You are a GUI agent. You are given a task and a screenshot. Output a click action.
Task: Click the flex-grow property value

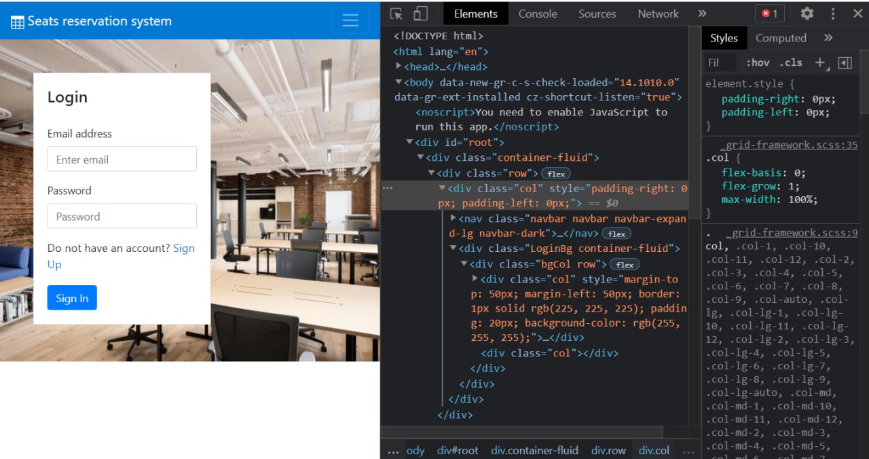tap(792, 186)
